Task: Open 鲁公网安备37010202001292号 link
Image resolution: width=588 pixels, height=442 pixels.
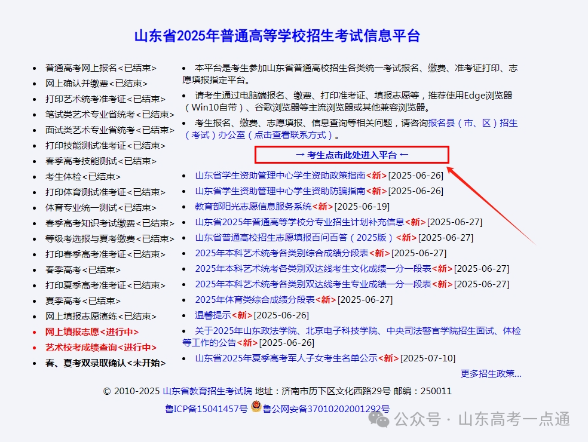Action: tap(326, 409)
